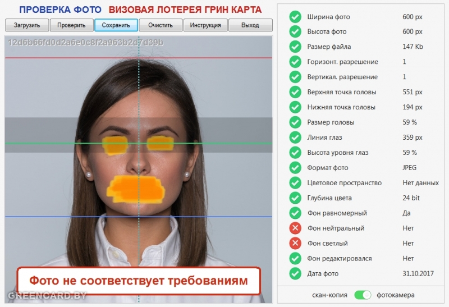This screenshot has width=449, height=307.
Task: Click the ВИЗОВАЯ ЛОТЕРЕЯ ГРИН КАРТА heading
Action: 185,10
